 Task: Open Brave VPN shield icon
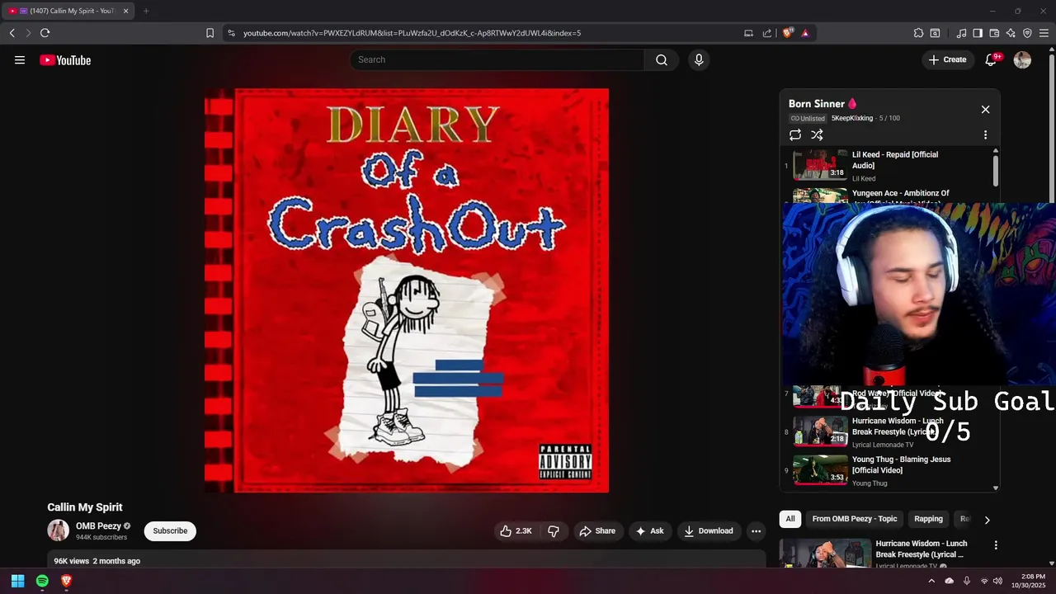coord(1027,33)
